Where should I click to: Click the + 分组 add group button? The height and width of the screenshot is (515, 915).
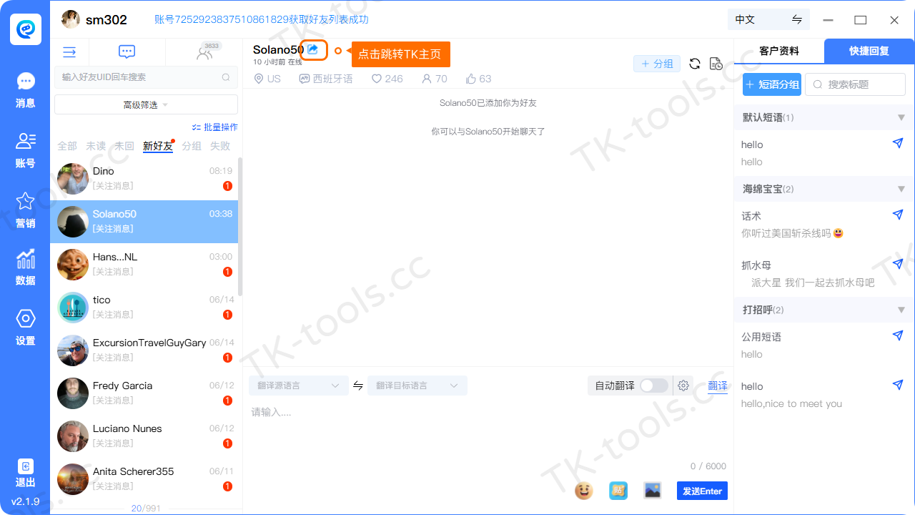657,64
